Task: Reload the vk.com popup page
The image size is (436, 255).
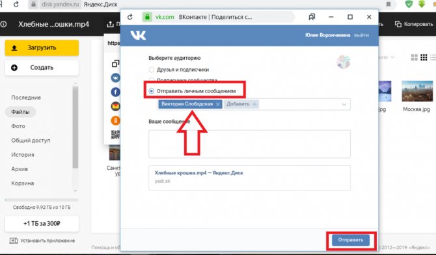Action: [130, 17]
